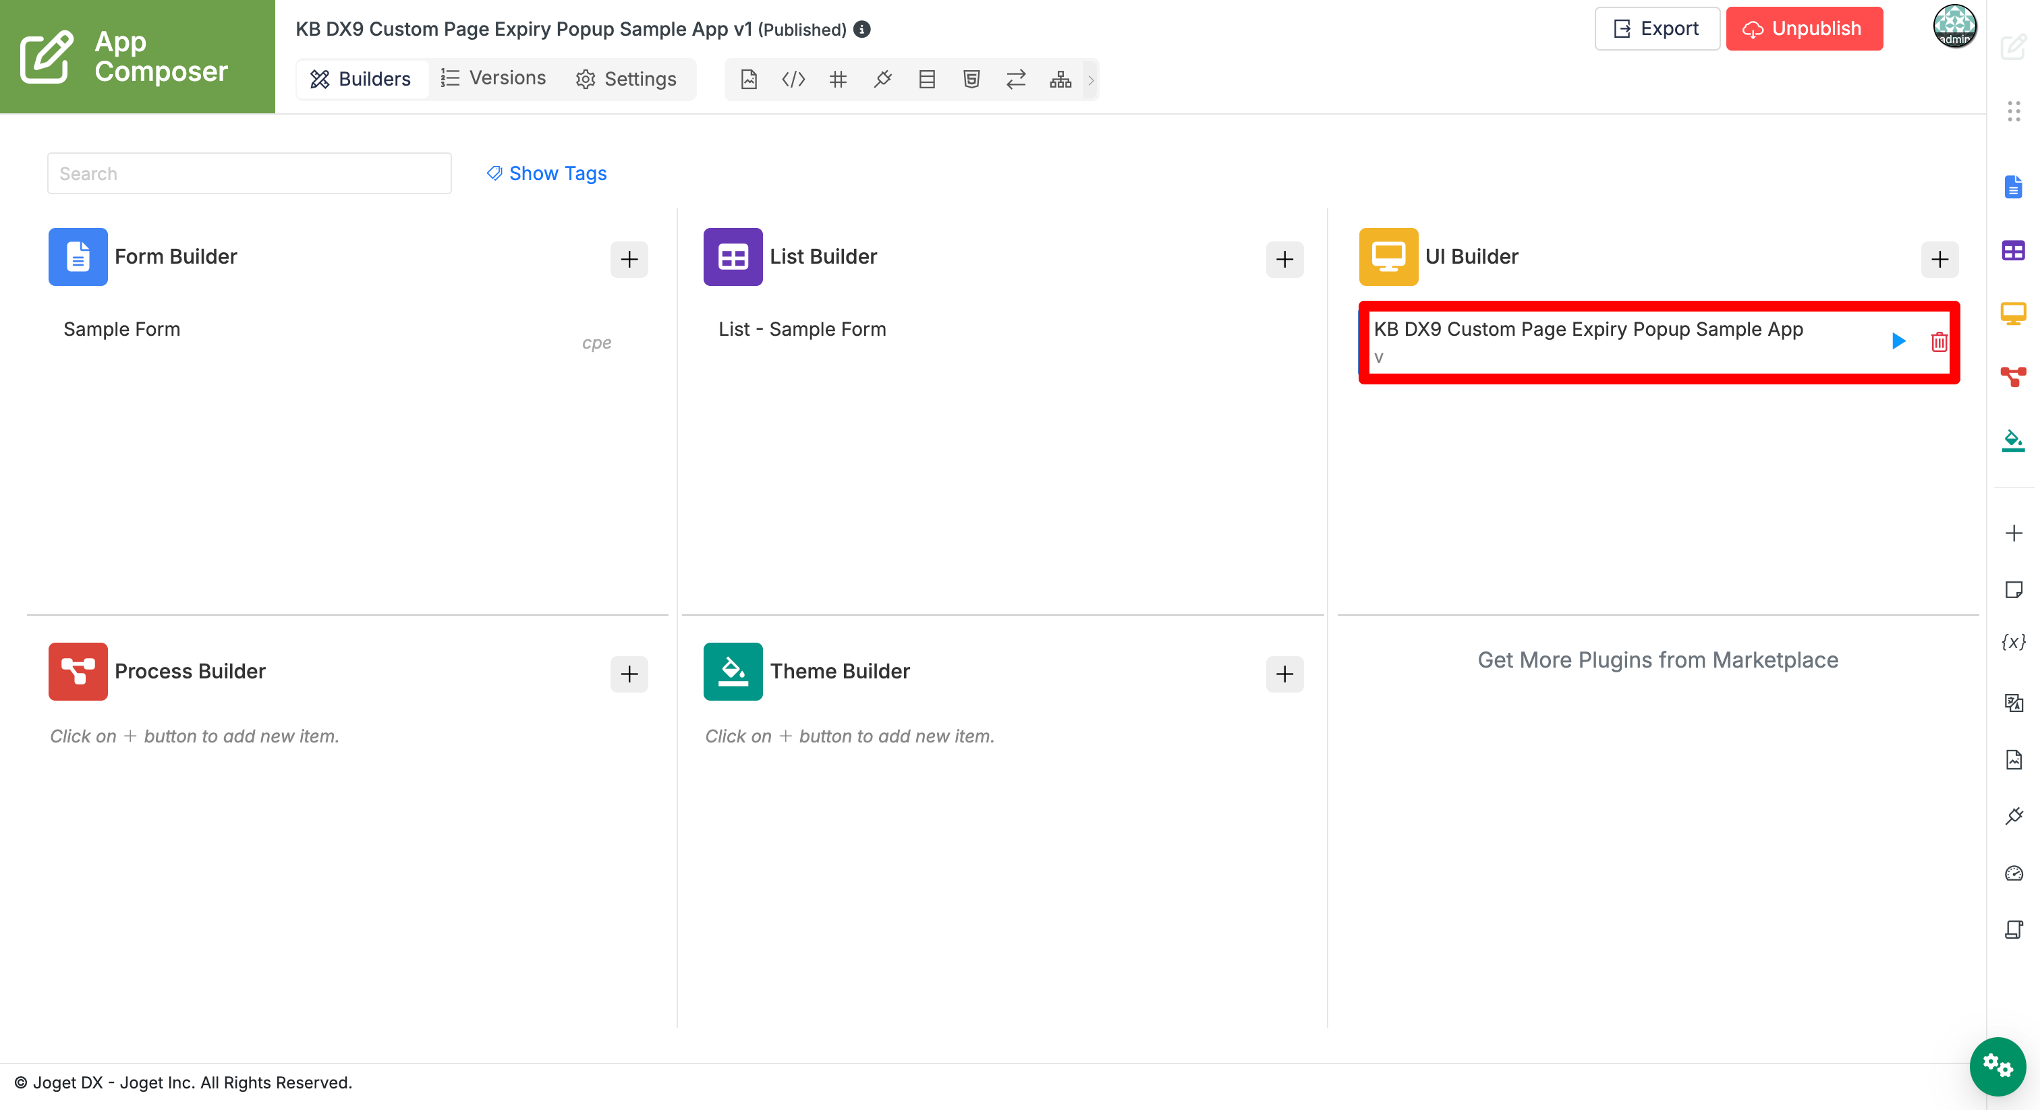Add a new process in Process Builder

pos(629,674)
